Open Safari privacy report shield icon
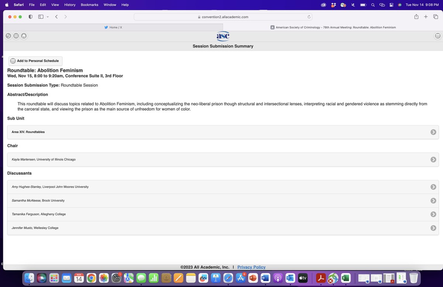The image size is (443, 287). 30,17
